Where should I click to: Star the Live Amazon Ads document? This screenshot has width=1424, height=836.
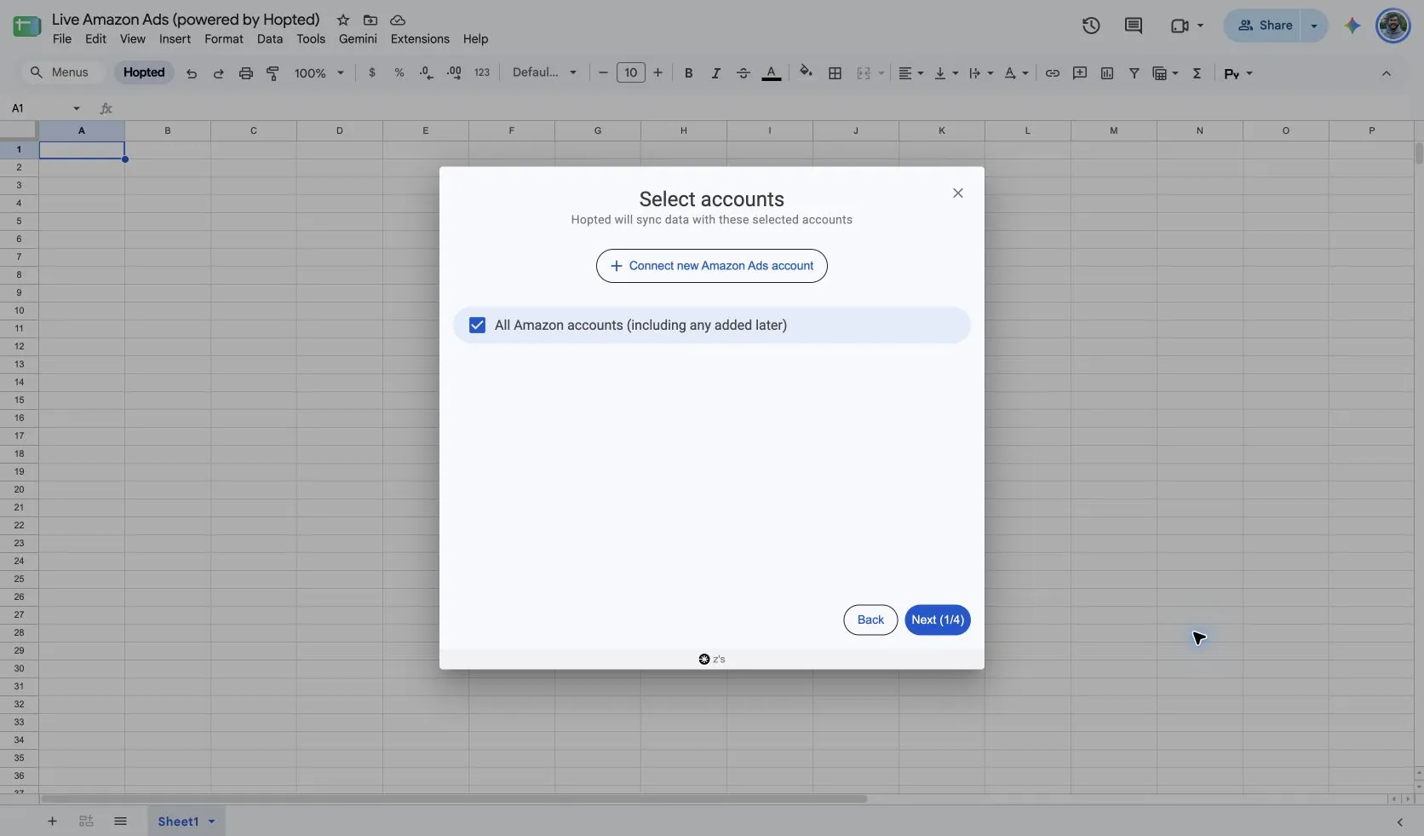(343, 20)
